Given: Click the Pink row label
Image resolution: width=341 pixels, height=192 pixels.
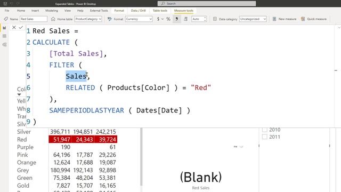Looking at the screenshot, I should click(x=22, y=155).
